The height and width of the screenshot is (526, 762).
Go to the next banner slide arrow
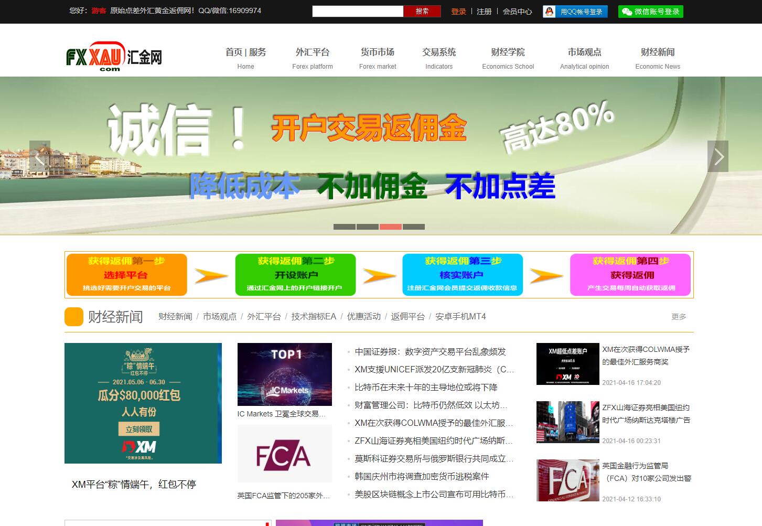717,156
